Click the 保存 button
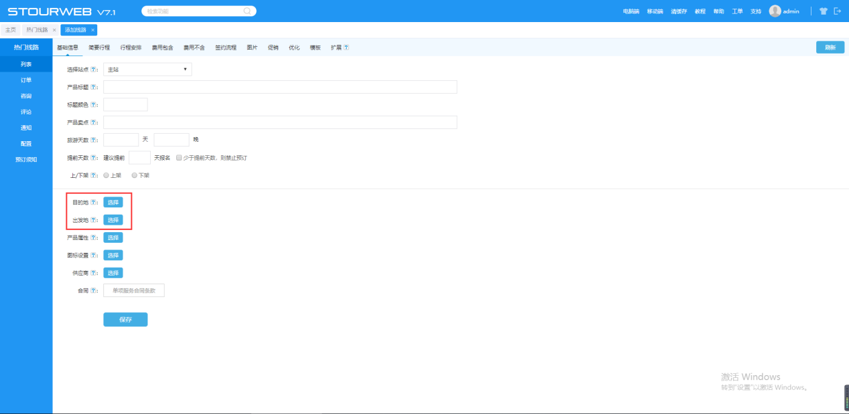Viewport: 849px width, 414px height. click(125, 320)
